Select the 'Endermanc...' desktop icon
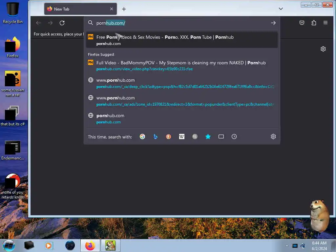 [13, 150]
